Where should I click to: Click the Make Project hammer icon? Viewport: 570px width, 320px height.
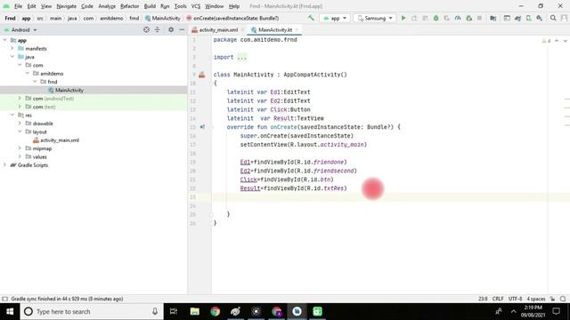click(311, 18)
